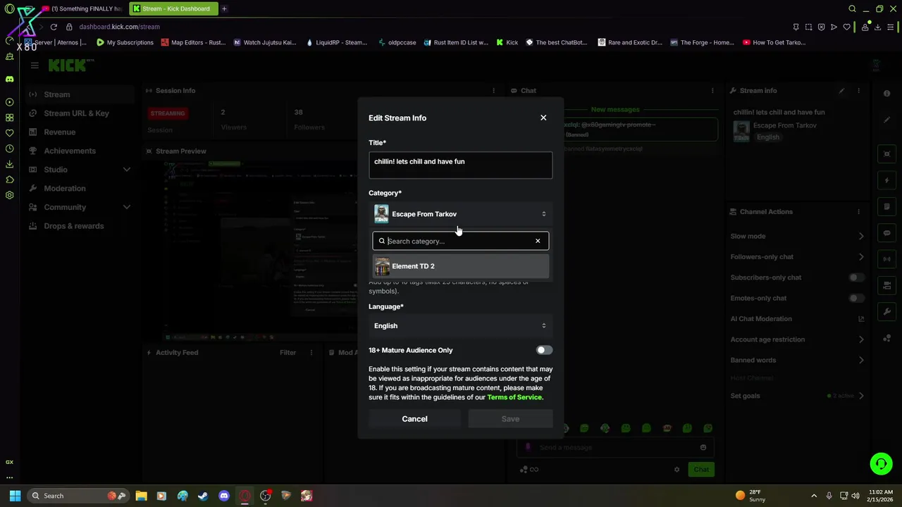
Task: Show hidden system tray icons
Action: tap(814, 496)
